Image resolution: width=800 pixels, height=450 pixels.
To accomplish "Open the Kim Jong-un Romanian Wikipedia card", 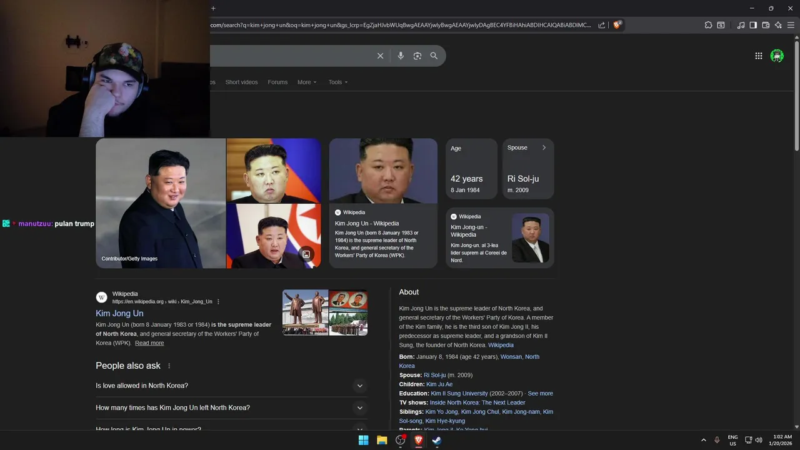I will pos(500,237).
